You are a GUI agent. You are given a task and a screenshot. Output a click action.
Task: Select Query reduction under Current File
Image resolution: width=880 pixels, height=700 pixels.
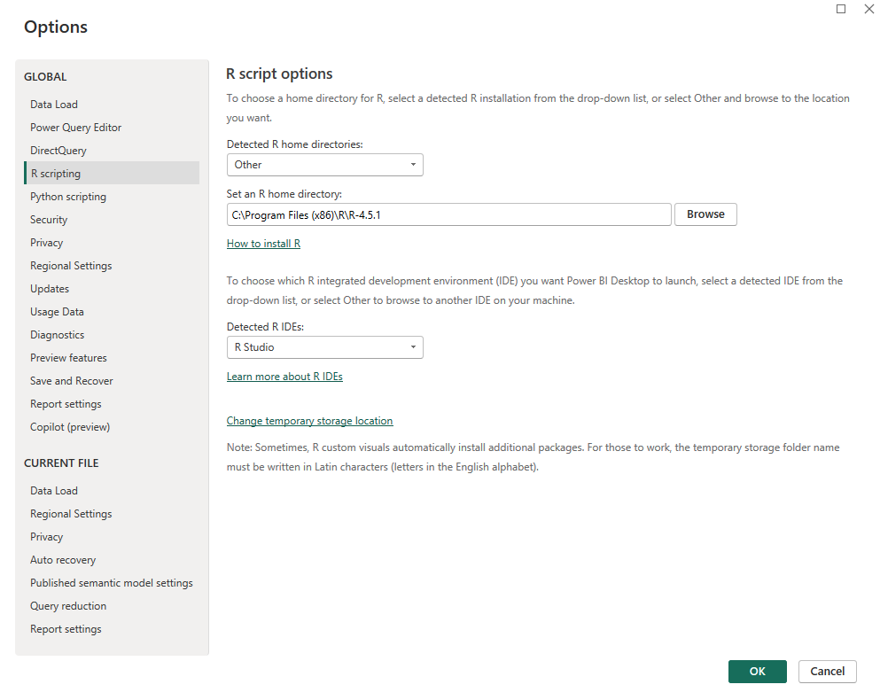[x=68, y=606]
